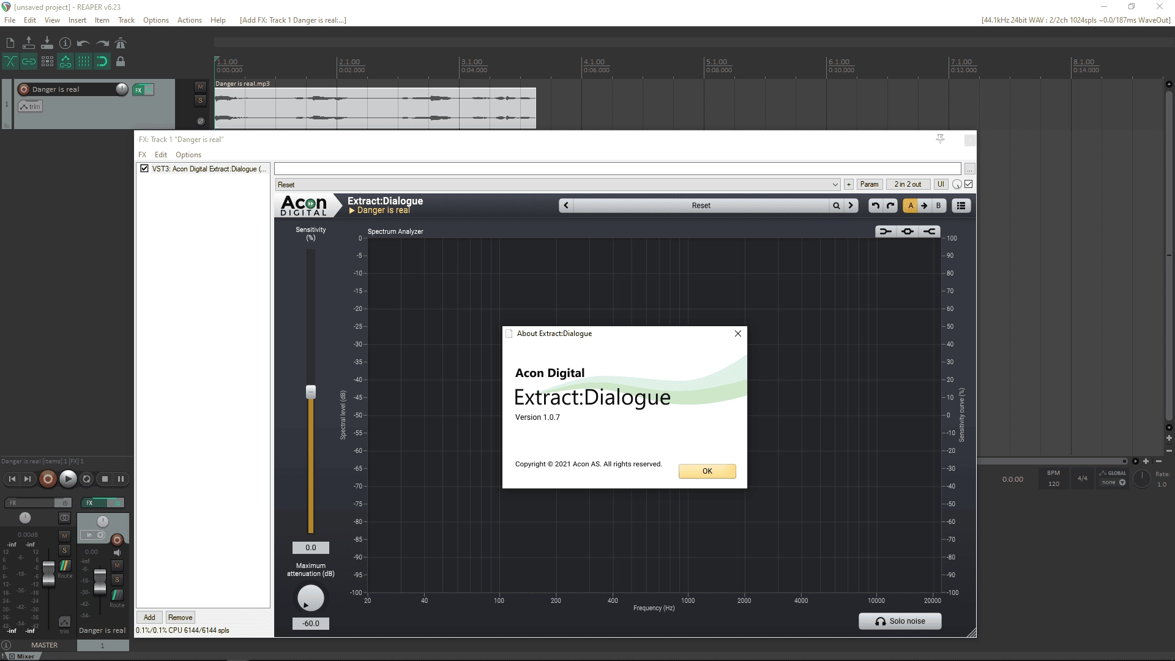Solo track 1 with S button
The image size is (1175, 661).
pyautogui.click(x=200, y=100)
